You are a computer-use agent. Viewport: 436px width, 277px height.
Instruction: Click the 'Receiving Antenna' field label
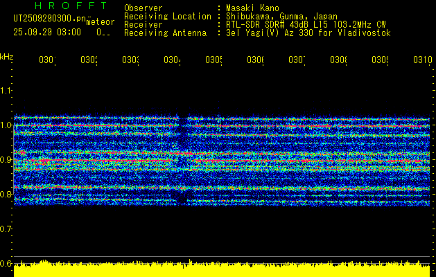tap(165, 33)
